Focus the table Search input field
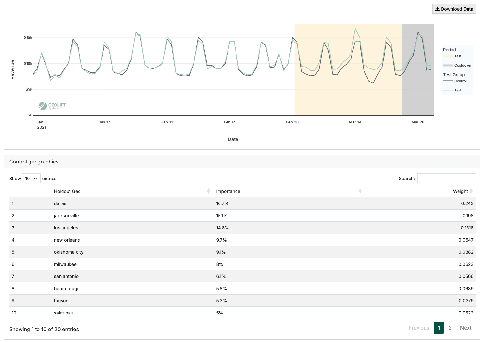Viewport: 480px width, 342px height. tap(446, 179)
